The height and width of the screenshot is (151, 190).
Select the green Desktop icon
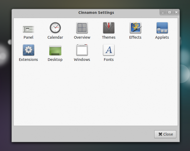point(55,50)
